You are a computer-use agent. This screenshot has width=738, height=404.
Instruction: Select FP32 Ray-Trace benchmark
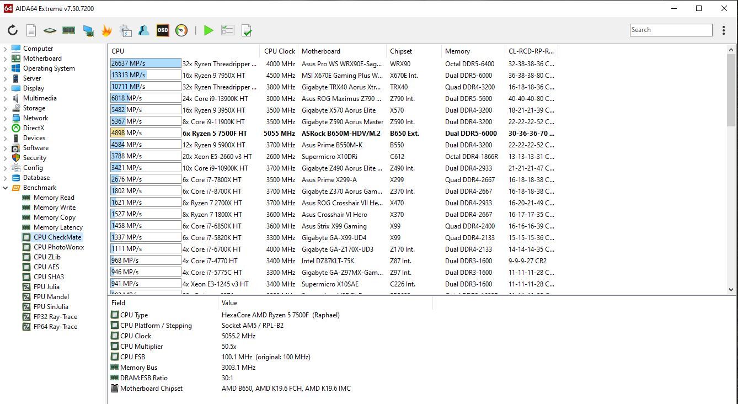(55, 317)
